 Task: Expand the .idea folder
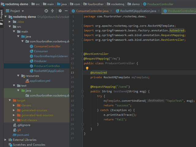(9, 22)
